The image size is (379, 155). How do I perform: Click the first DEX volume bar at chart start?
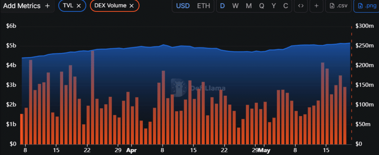point(21,129)
